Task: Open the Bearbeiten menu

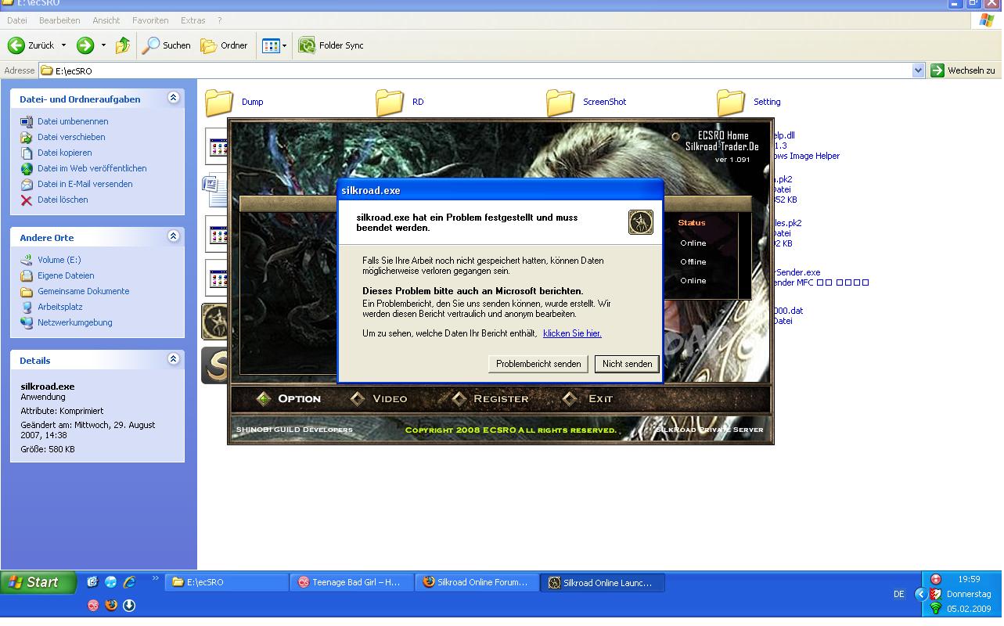Action: (59, 20)
